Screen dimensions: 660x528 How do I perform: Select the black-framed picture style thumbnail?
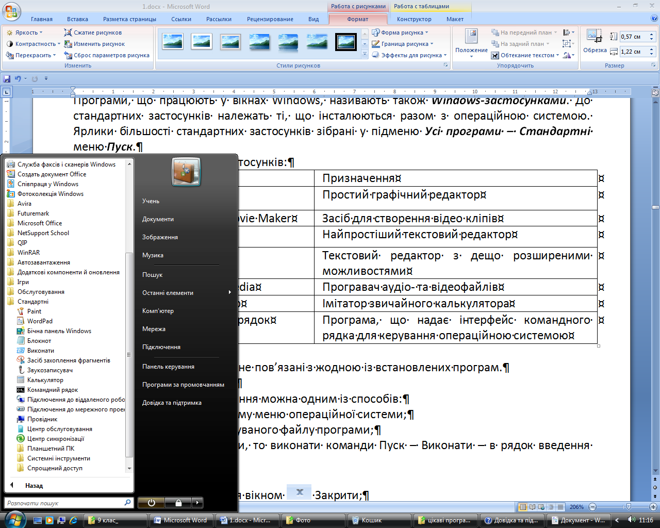pos(346,41)
